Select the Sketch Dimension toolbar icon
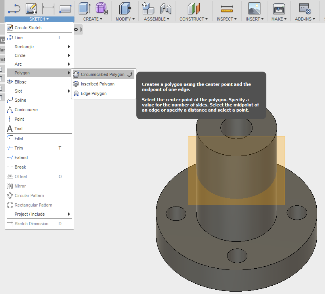This screenshot has height=294, width=325. tap(48, 8)
